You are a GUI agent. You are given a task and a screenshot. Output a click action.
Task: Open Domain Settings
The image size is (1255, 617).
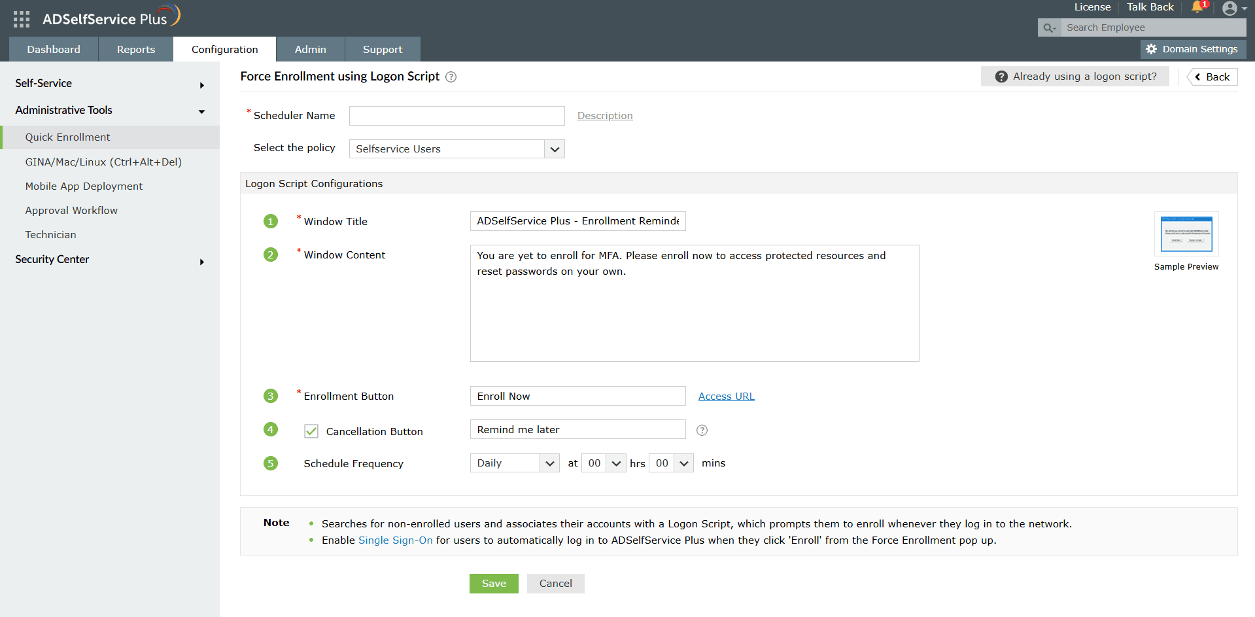point(1194,49)
